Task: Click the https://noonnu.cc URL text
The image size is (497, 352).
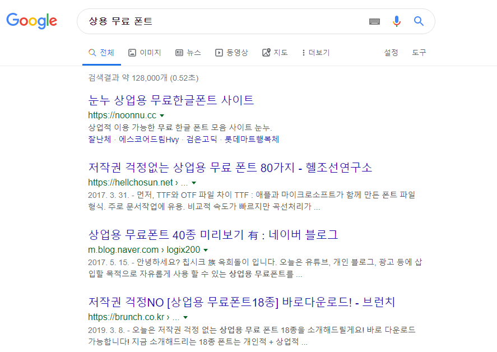Action: click(122, 115)
